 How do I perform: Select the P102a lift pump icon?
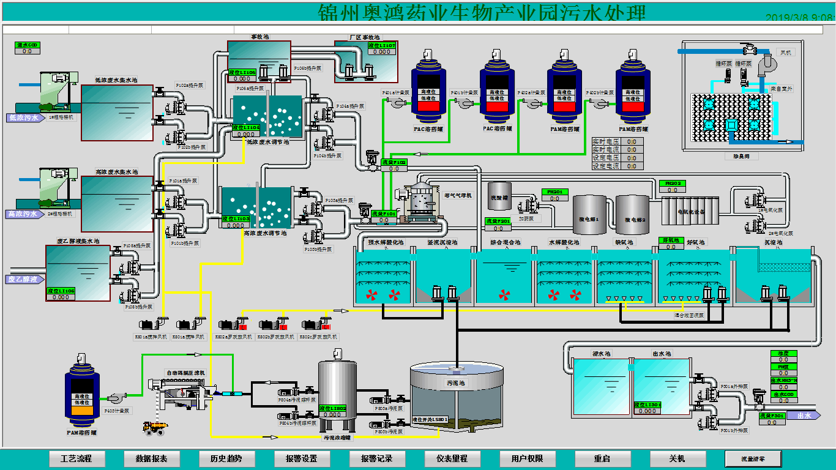[175, 109]
